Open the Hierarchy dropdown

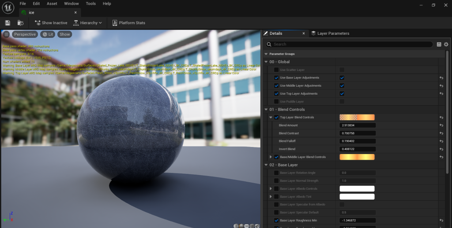point(88,23)
